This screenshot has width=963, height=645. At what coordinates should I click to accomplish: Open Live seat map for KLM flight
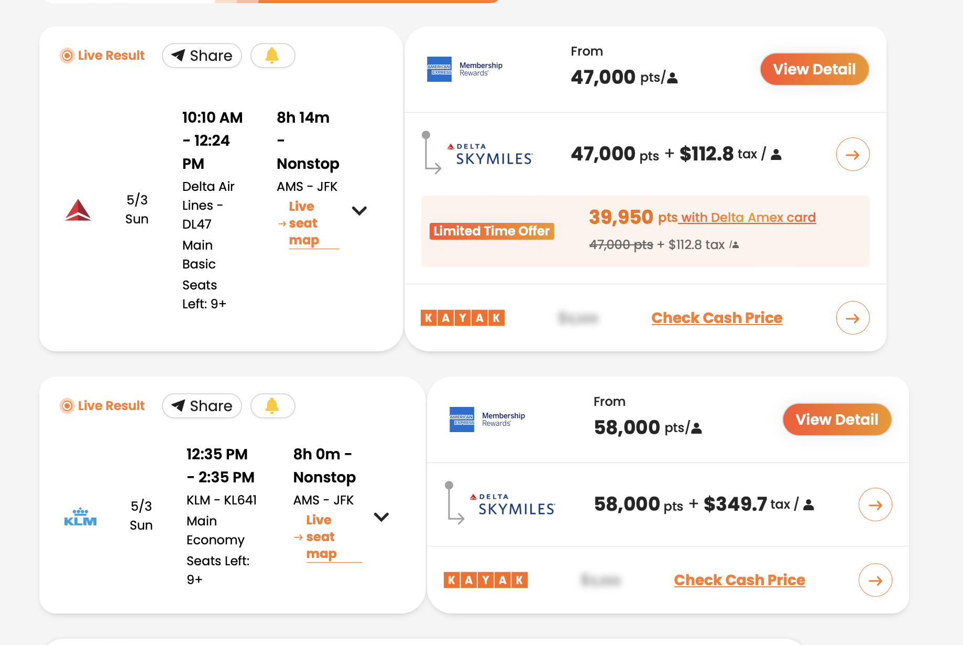(321, 537)
